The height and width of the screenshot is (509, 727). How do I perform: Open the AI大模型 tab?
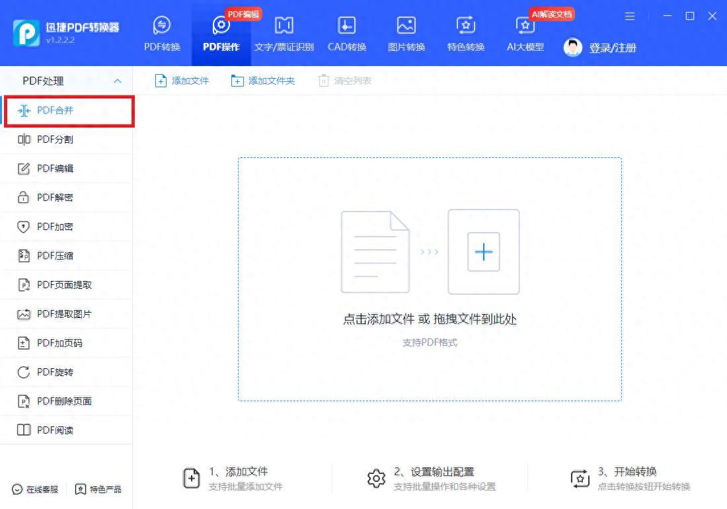pyautogui.click(x=525, y=35)
